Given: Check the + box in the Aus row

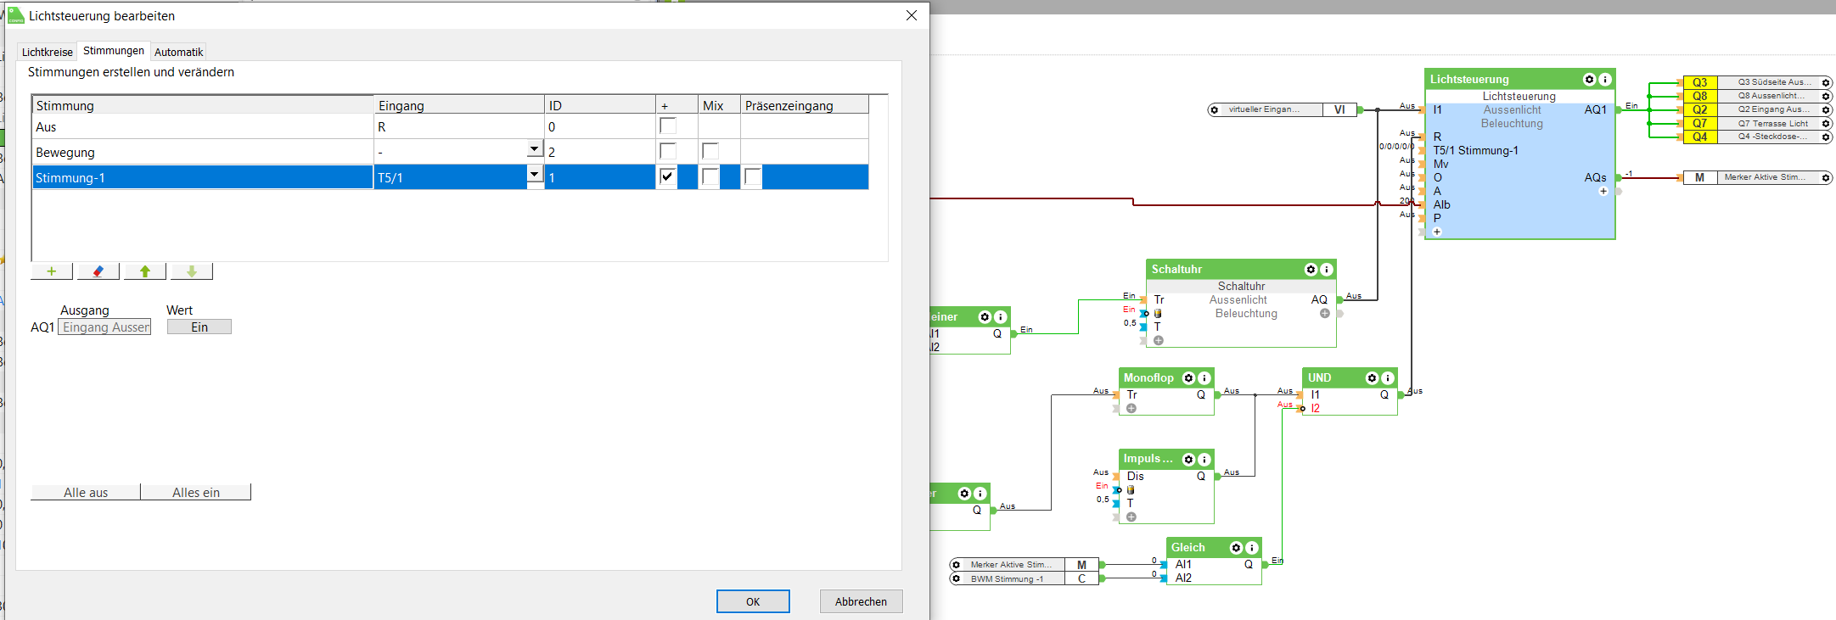Looking at the screenshot, I should point(668,126).
